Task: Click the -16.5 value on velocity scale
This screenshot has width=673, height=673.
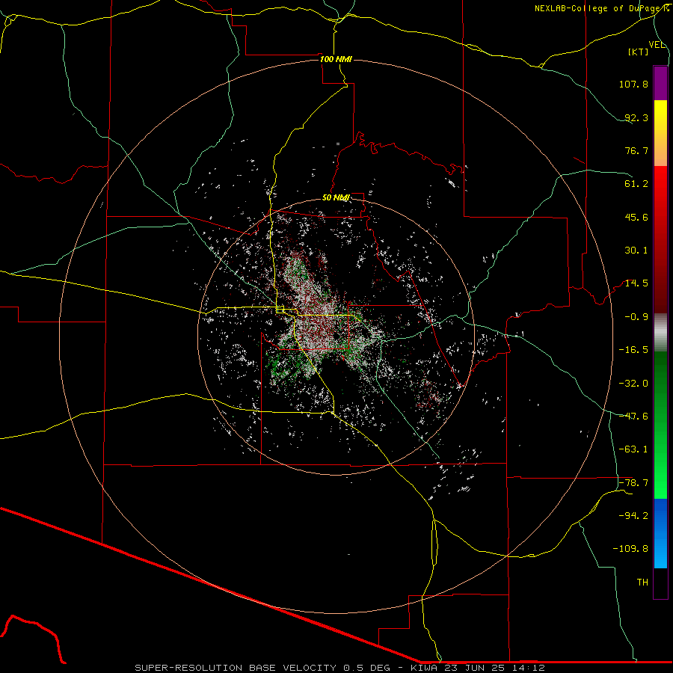Action: (x=633, y=350)
